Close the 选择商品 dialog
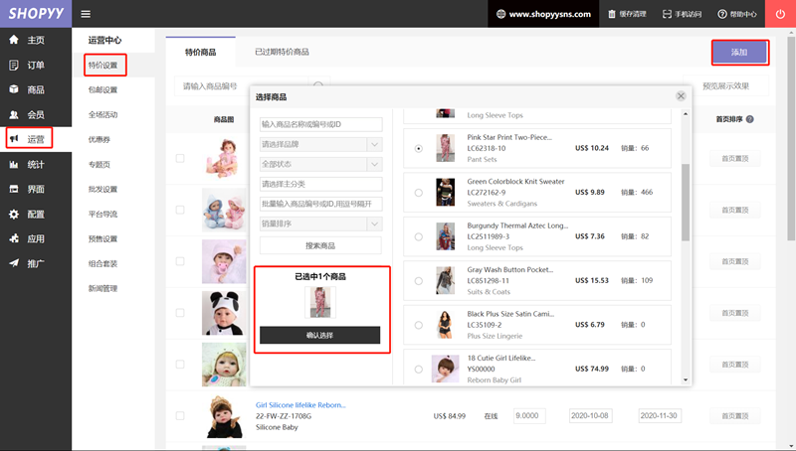The image size is (796, 451). click(x=681, y=96)
